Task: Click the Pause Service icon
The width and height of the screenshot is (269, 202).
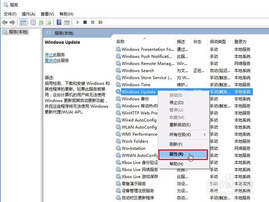Action: [x=92, y=22]
